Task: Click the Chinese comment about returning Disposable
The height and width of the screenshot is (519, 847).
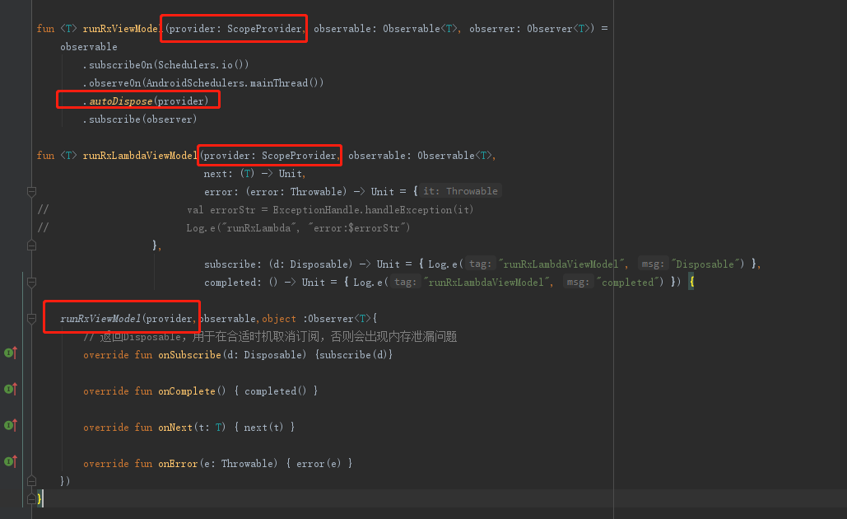Action: pos(270,337)
